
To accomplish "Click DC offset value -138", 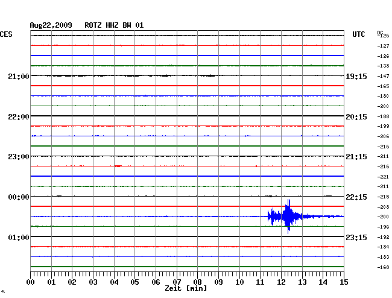I will [x=383, y=66].
